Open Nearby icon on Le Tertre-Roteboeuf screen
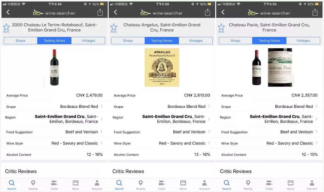Image resolution: width=324 pixels, height=192 pixels. coord(33,184)
